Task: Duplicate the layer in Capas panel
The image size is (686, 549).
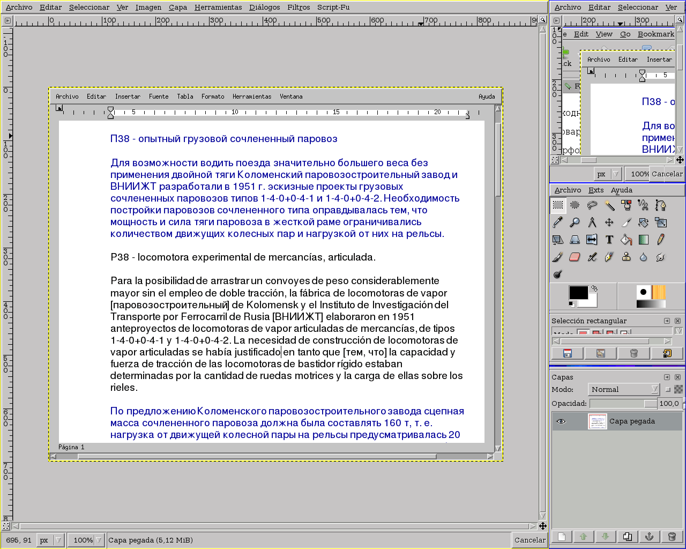Action: [x=628, y=537]
